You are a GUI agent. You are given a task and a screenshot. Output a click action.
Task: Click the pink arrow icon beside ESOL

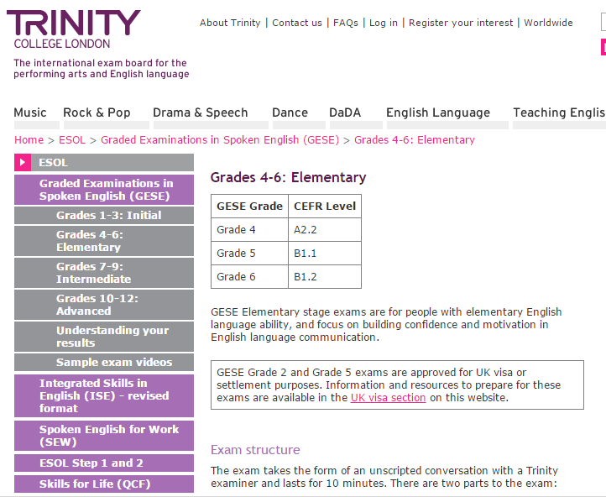[23, 162]
